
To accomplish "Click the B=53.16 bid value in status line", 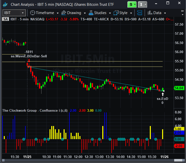I will coord(117,19).
